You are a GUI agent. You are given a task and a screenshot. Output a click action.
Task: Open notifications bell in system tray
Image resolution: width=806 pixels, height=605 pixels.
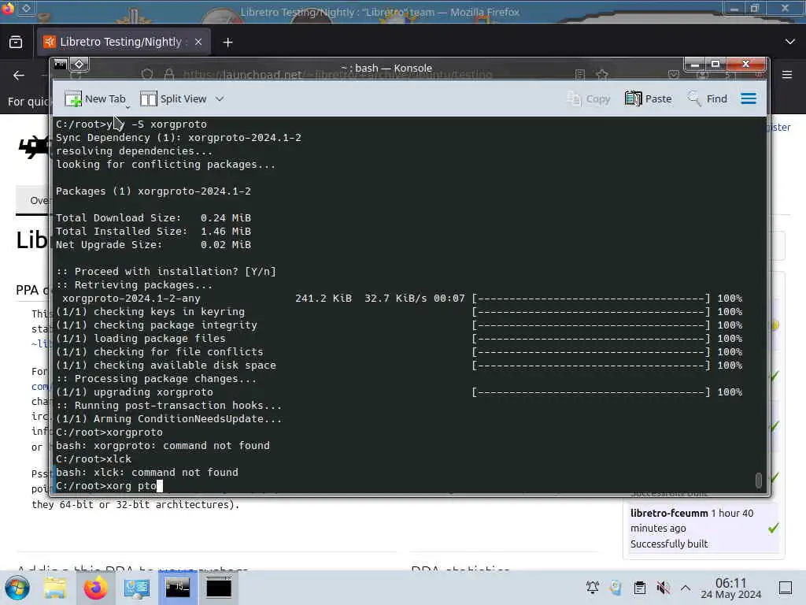coord(592,587)
